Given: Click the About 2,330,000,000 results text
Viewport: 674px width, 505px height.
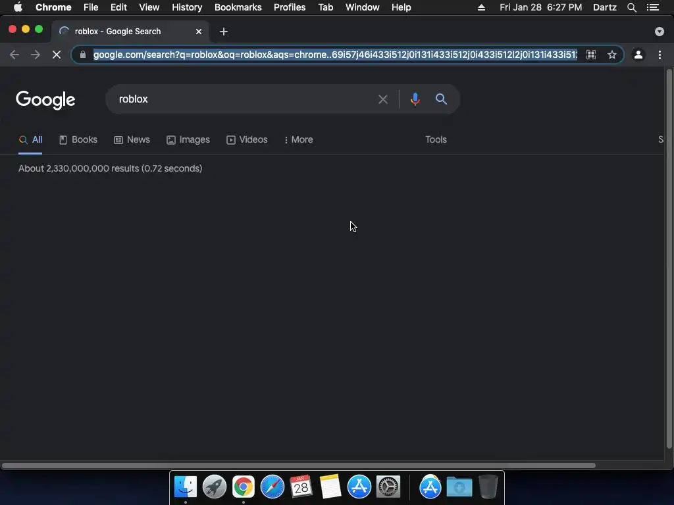Looking at the screenshot, I should [x=110, y=168].
